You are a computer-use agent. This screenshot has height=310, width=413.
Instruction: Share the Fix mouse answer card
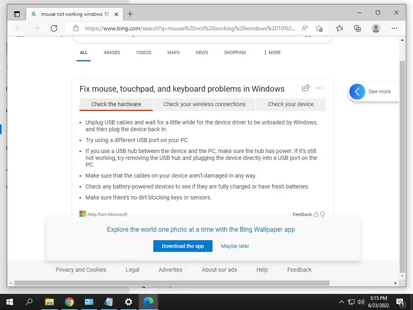point(306,88)
